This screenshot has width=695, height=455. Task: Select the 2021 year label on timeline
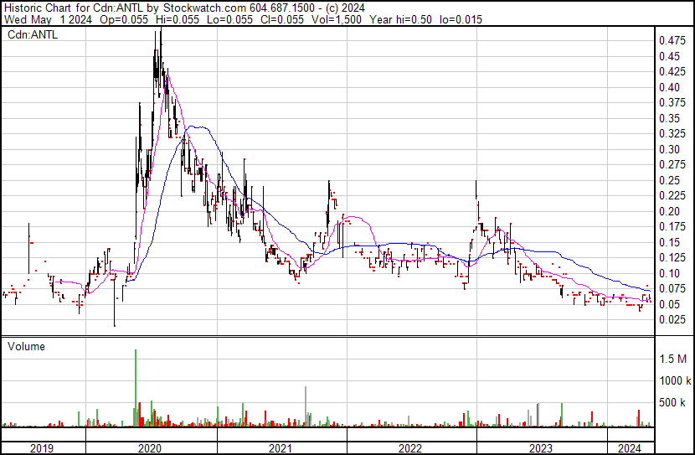281,447
